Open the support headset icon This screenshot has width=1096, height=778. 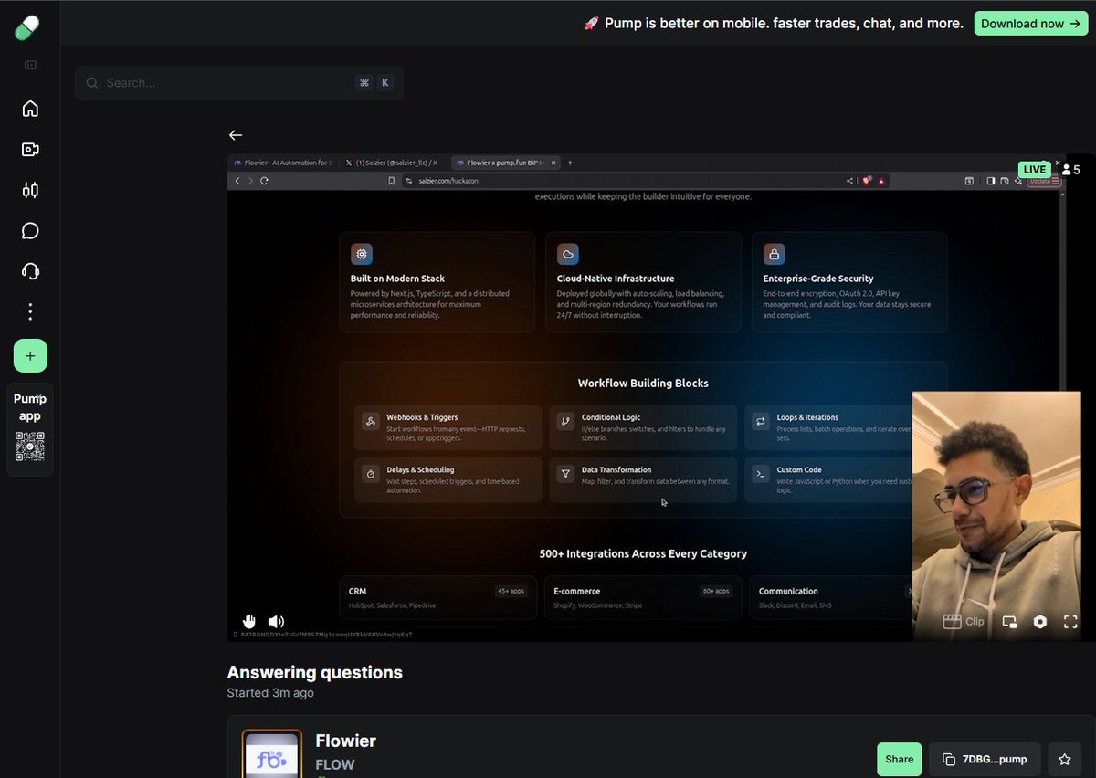click(x=30, y=271)
